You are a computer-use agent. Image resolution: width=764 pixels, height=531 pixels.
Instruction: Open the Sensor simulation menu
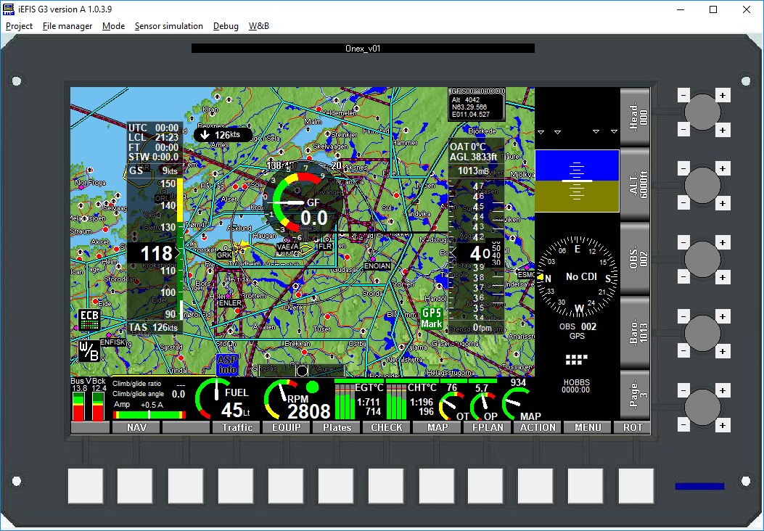point(169,26)
